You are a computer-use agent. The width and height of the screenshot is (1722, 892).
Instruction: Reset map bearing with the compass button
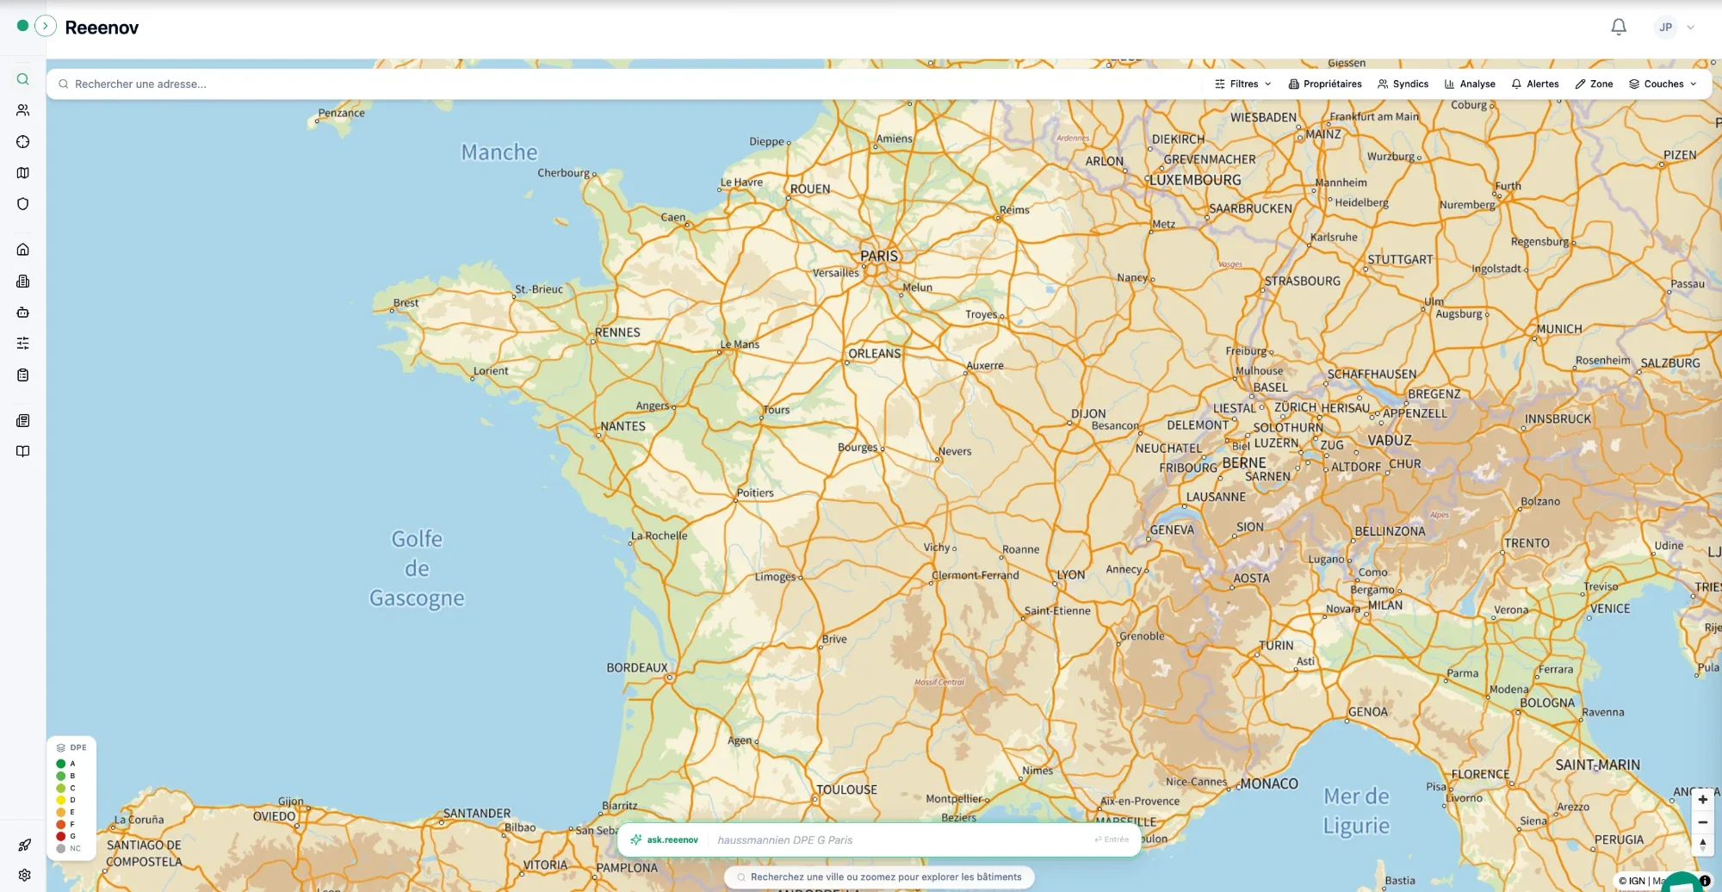[x=1702, y=845]
